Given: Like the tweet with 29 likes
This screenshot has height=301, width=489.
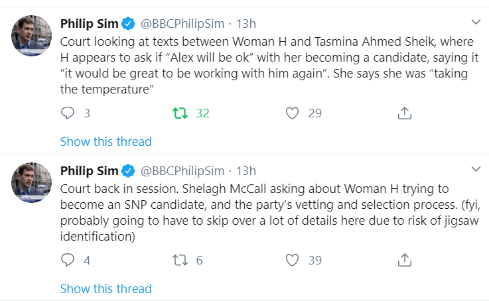Looking at the screenshot, I should tap(292, 113).
